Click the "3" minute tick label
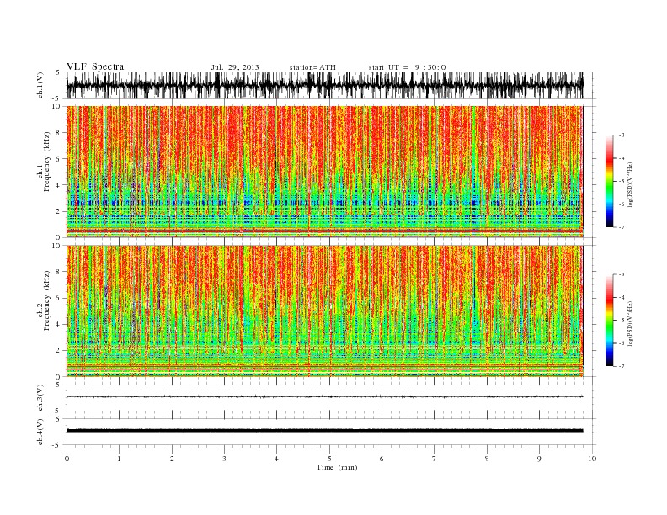This screenshot has height=515, width=667. (x=224, y=459)
